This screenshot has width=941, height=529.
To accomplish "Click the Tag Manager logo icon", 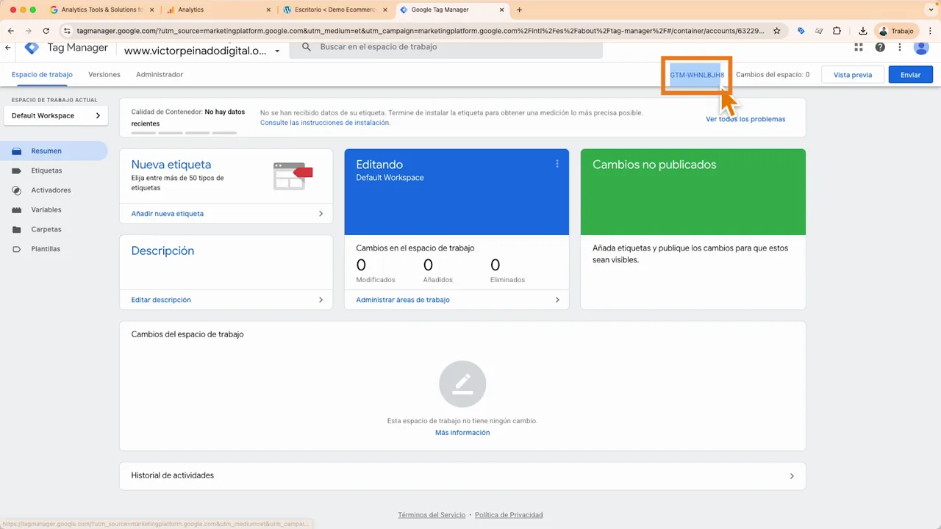I will (32, 47).
